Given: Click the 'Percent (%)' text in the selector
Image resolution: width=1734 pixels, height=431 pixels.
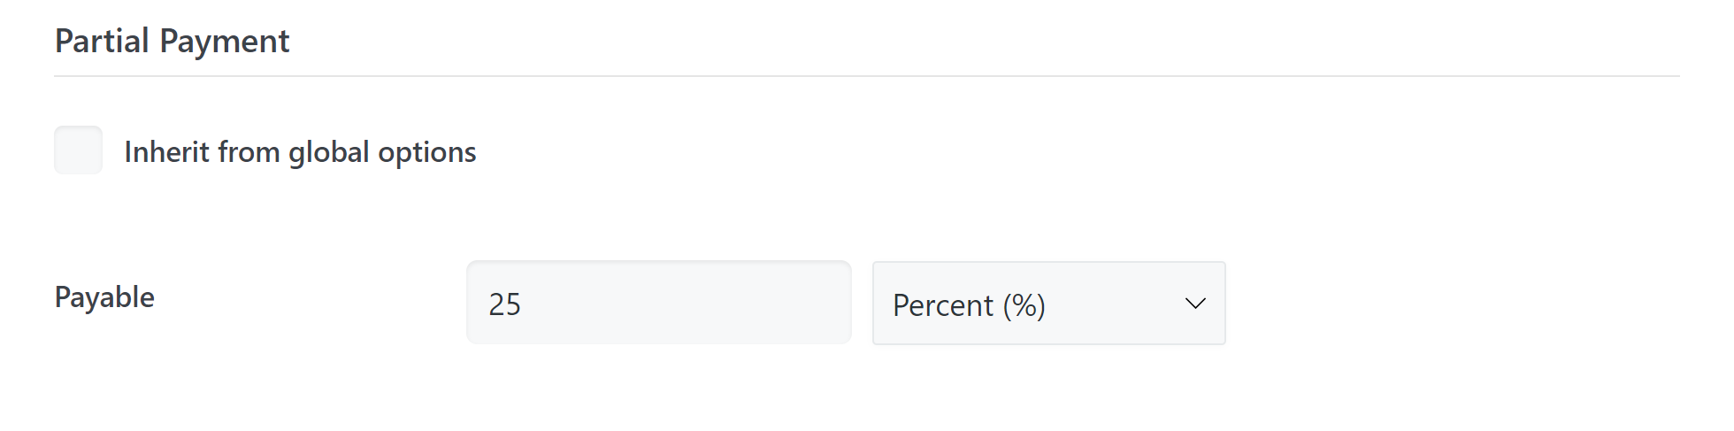Looking at the screenshot, I should coord(970,305).
